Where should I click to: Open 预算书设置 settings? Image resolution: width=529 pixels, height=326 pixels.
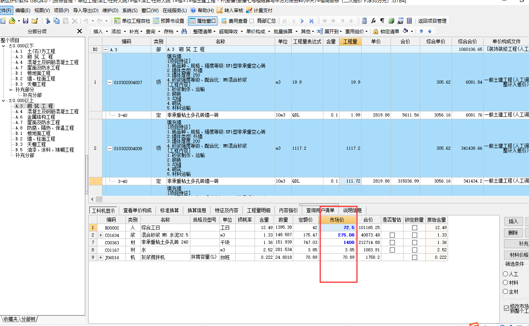(169, 21)
